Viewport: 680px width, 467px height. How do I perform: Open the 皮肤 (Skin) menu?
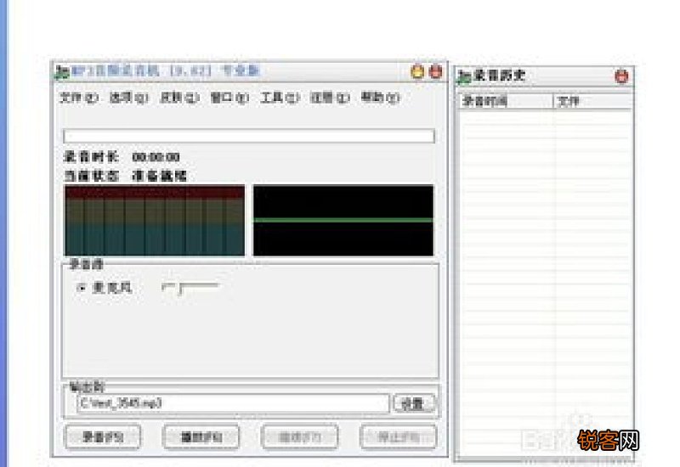point(179,98)
